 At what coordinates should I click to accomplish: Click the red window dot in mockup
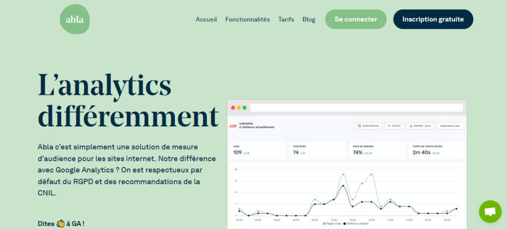(233, 108)
